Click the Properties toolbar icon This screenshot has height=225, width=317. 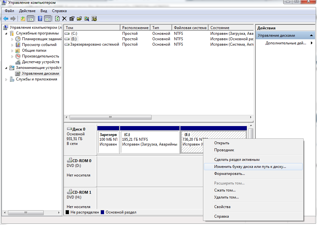[72, 19]
